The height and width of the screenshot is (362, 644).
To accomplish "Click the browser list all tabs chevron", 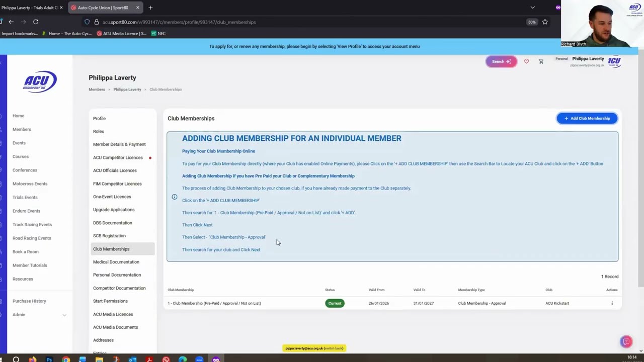I will [532, 8].
